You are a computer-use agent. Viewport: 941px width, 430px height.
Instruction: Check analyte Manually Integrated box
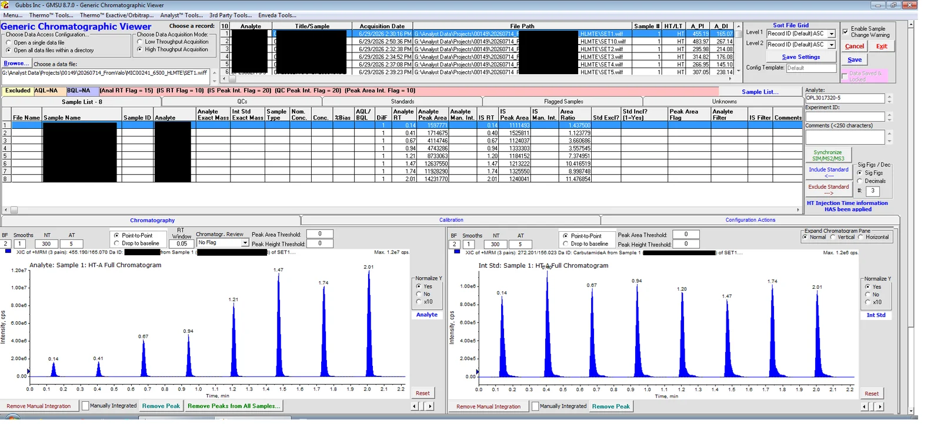pyautogui.click(x=85, y=406)
